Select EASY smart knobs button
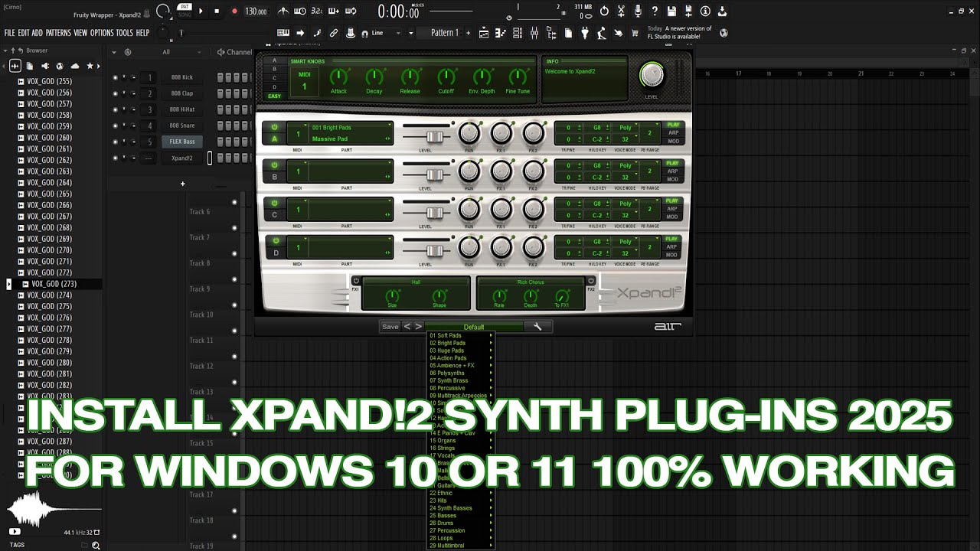Viewport: 980px width, 551px height. pyautogui.click(x=274, y=96)
